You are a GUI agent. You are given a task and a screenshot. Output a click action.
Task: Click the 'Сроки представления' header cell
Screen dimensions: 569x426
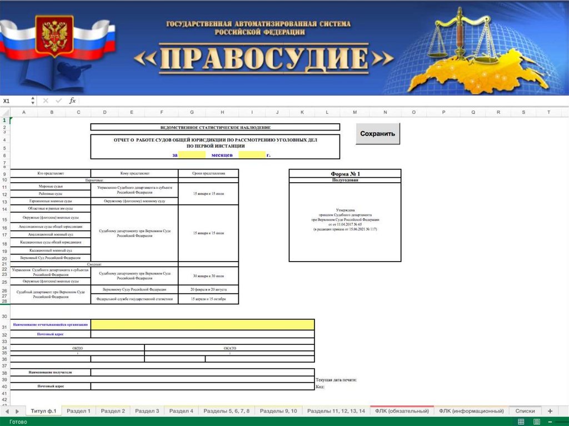click(x=209, y=173)
